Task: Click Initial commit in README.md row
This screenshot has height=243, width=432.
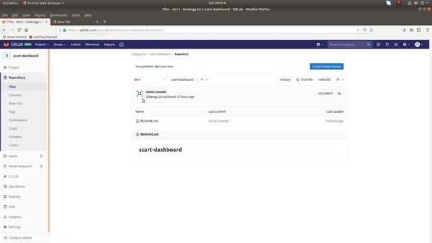Action: (x=219, y=121)
